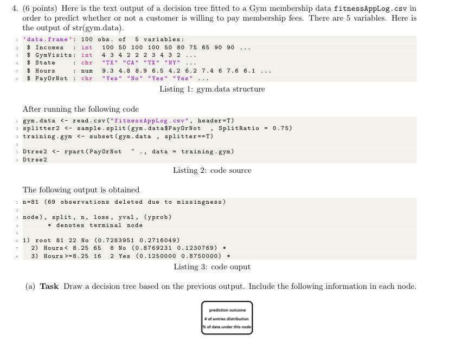Click the "3) Hours>=8.25" node line
The image size is (449, 349).
(x=131, y=256)
